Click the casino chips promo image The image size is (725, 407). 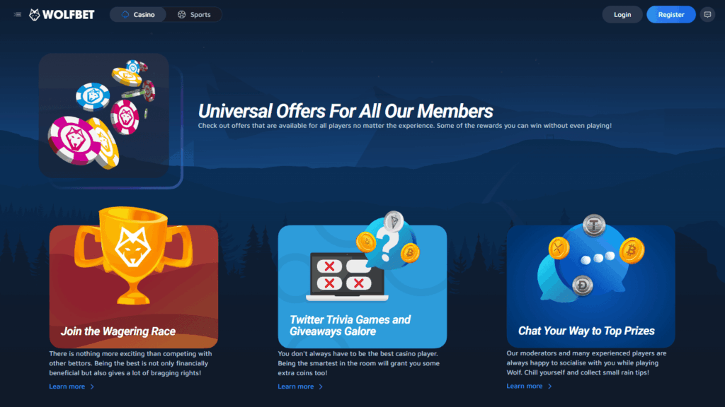[x=104, y=115]
